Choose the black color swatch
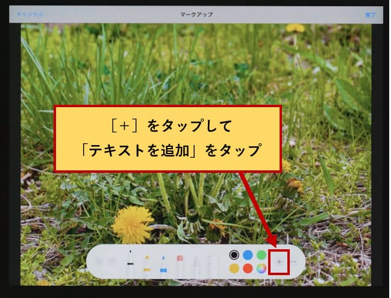This screenshot has height=298, width=391. (234, 255)
